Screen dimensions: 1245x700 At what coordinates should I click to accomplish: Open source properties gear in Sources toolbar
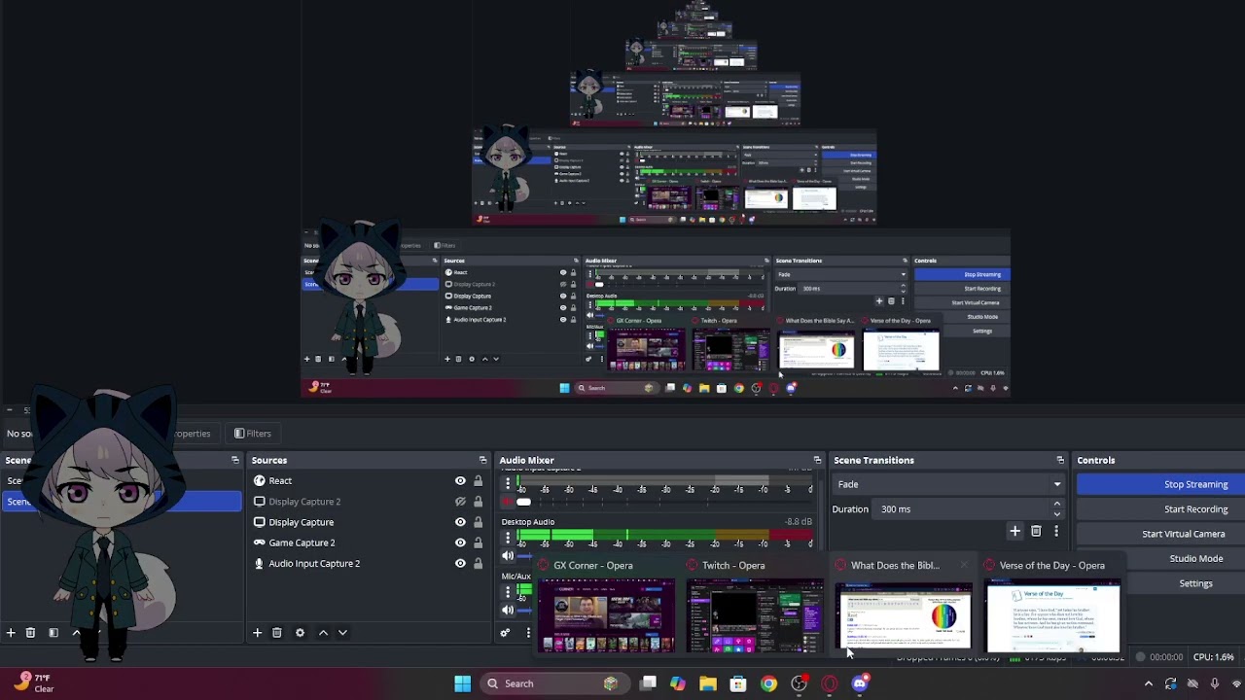[x=300, y=633]
